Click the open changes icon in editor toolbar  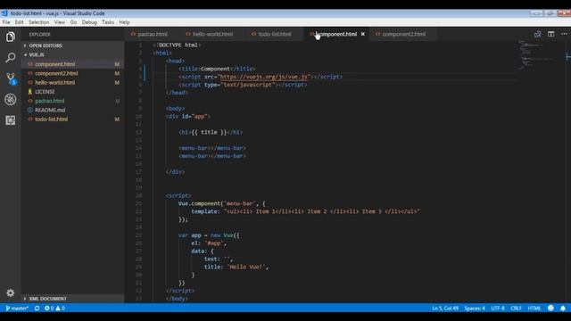point(537,34)
